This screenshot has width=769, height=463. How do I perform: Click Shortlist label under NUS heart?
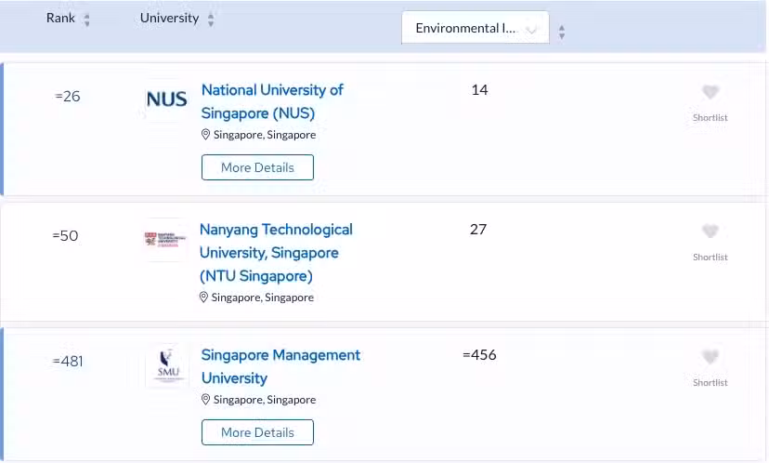710,117
